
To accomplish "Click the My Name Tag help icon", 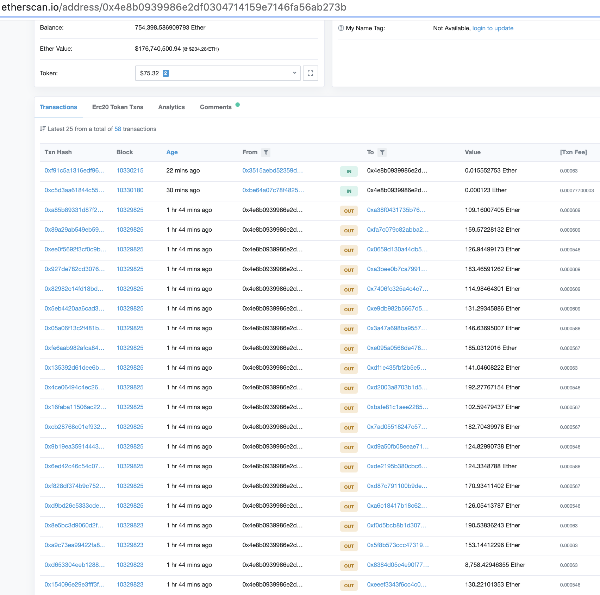I will point(341,28).
